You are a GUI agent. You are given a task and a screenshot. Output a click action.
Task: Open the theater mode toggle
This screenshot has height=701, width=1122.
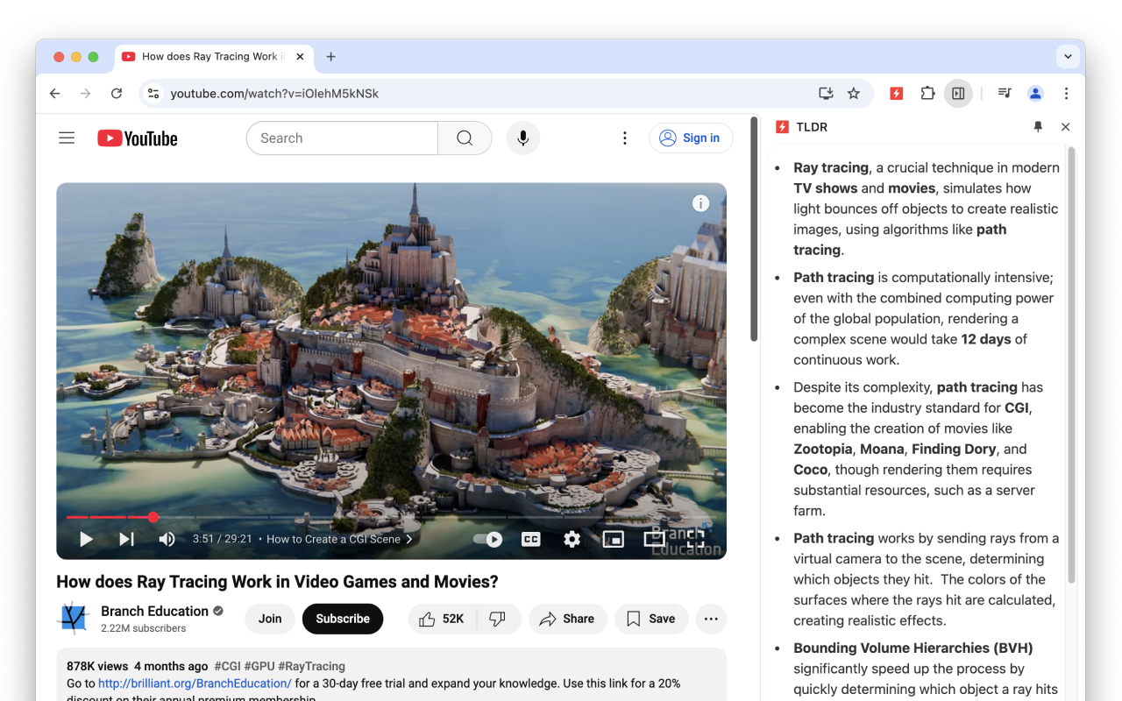(x=654, y=539)
